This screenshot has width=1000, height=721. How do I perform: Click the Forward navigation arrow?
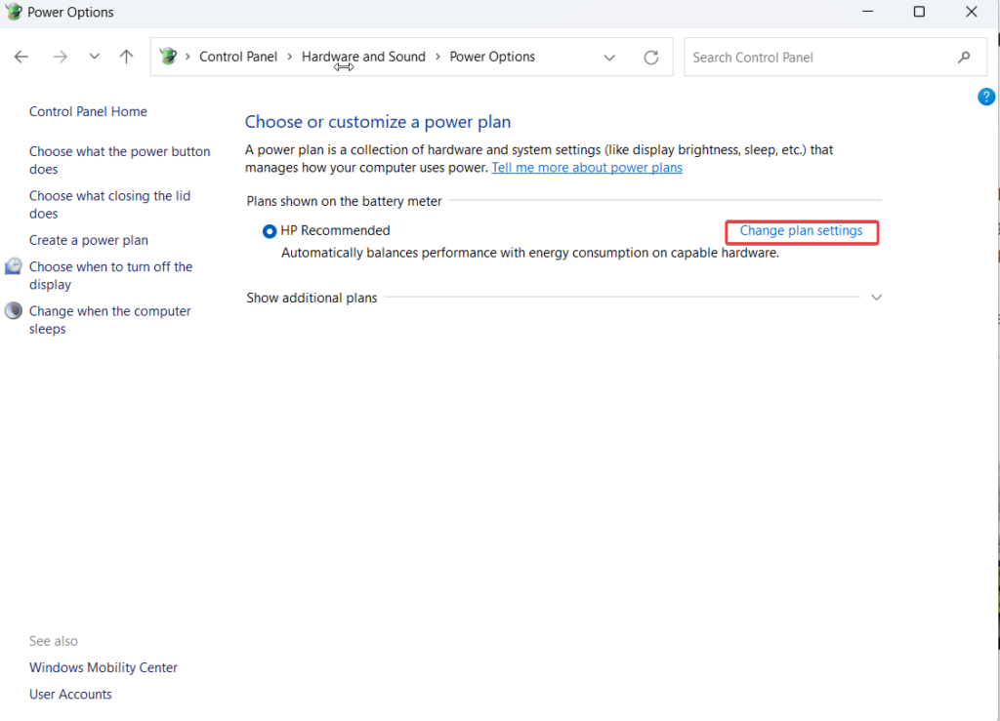click(x=61, y=57)
